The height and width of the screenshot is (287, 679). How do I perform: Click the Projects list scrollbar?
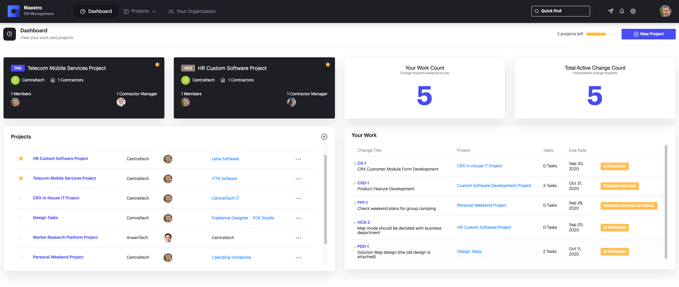coord(326,199)
